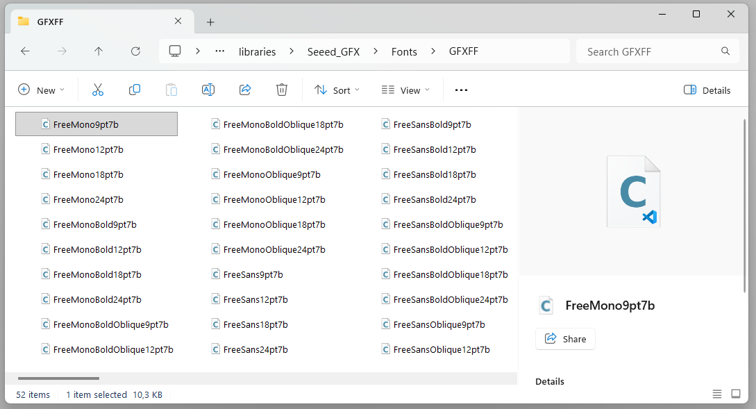Switch to details list view in status bar

pyautogui.click(x=717, y=394)
